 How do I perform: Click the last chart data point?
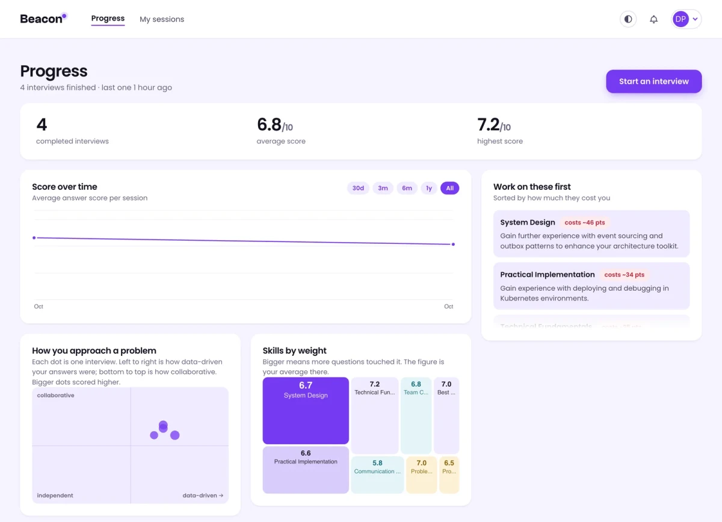(x=453, y=244)
